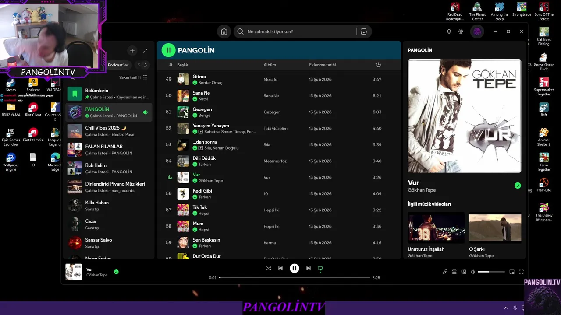Toggle saved checkmark beside Vur in right panel

click(518, 185)
